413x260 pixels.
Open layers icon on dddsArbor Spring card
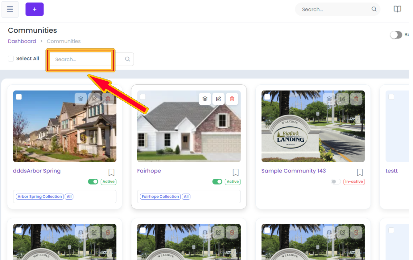point(81,99)
